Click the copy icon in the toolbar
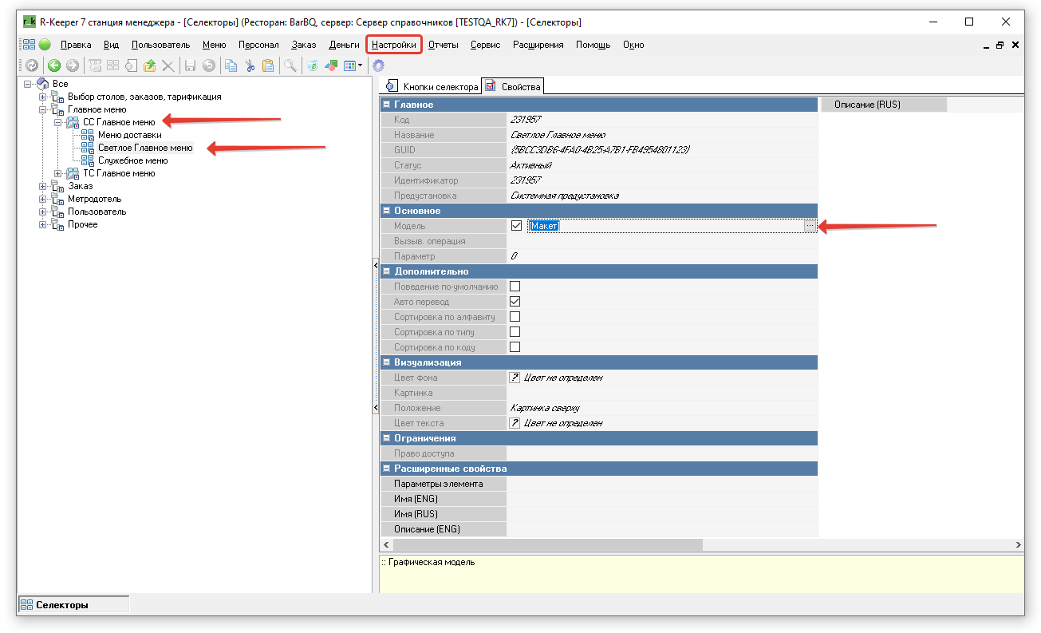Image resolution: width=1041 pixels, height=633 pixels. [x=231, y=66]
